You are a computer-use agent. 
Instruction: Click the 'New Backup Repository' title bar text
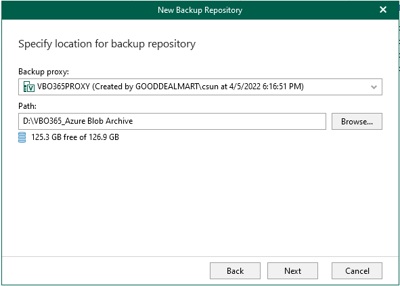[x=200, y=10]
